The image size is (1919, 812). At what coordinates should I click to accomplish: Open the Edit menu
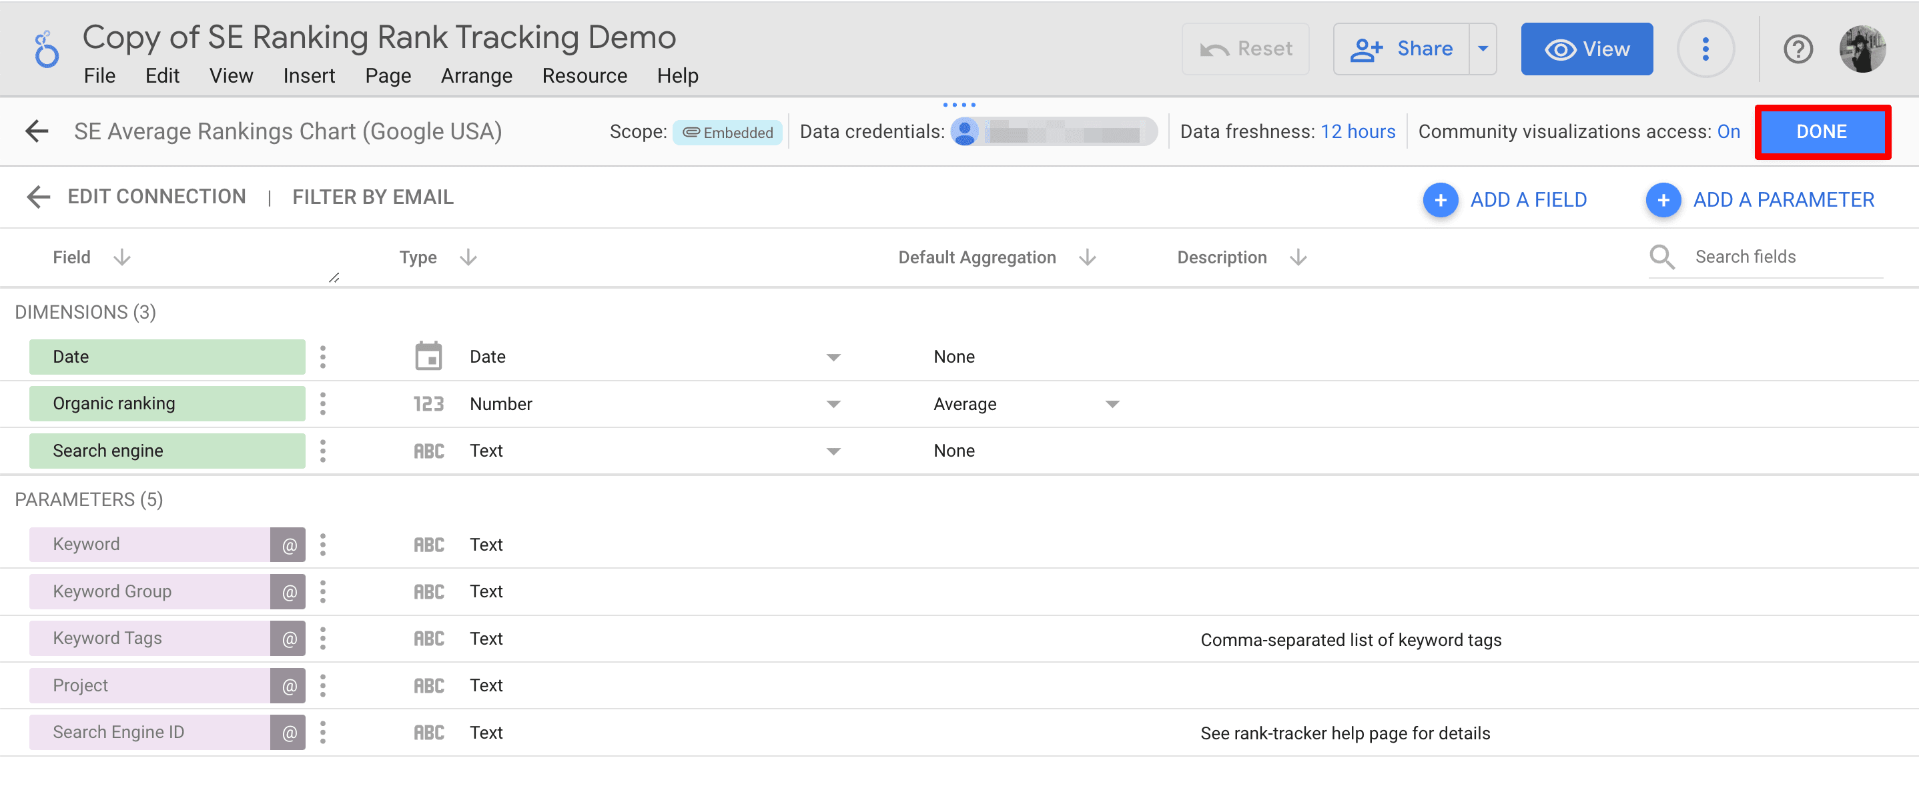tap(160, 76)
